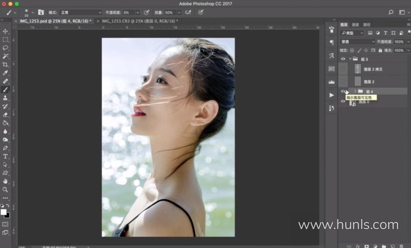Delete the selected layer with trash icon
The image size is (411, 248).
point(401,246)
